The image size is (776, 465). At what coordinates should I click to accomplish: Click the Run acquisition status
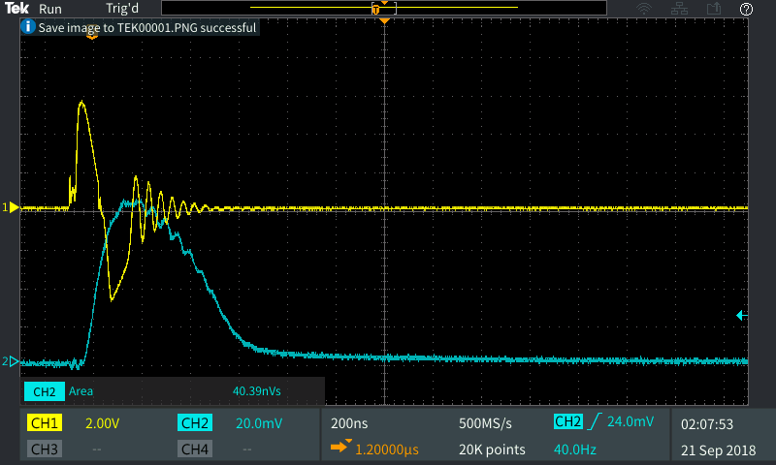click(x=50, y=9)
